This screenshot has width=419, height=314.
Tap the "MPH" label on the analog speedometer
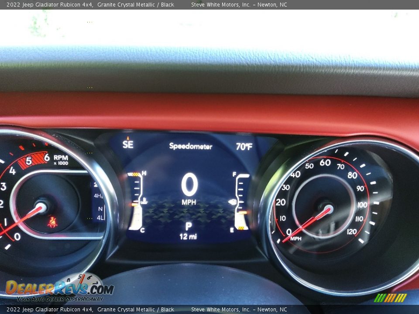coord(295,239)
